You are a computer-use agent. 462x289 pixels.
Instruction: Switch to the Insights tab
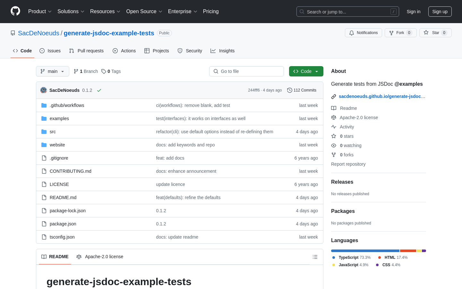pos(223,51)
